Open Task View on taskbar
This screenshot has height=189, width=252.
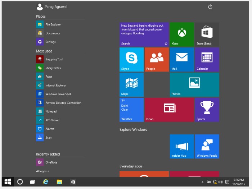coord(33,182)
